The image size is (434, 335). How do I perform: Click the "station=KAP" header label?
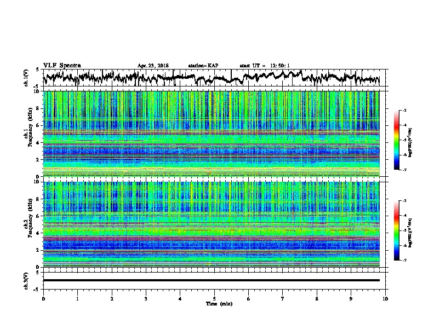[x=203, y=66]
